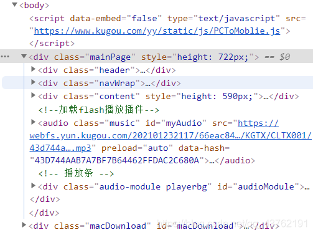Select the closing script tag

click(x=52, y=44)
